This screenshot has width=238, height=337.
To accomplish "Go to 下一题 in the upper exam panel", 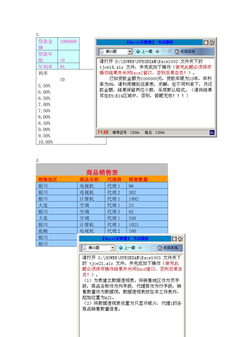I will tap(164, 52).
